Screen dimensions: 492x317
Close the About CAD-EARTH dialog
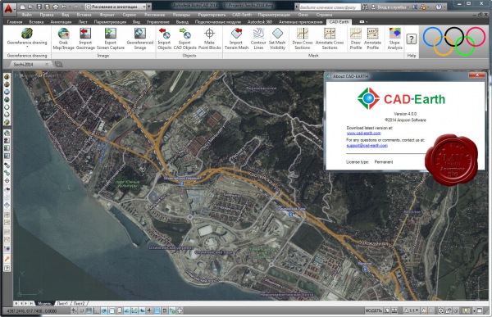coord(477,75)
